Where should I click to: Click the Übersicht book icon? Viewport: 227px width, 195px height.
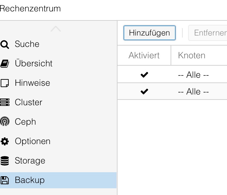[x=5, y=64]
